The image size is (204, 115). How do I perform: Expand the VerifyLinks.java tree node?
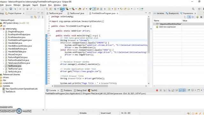[x=4, y=72]
